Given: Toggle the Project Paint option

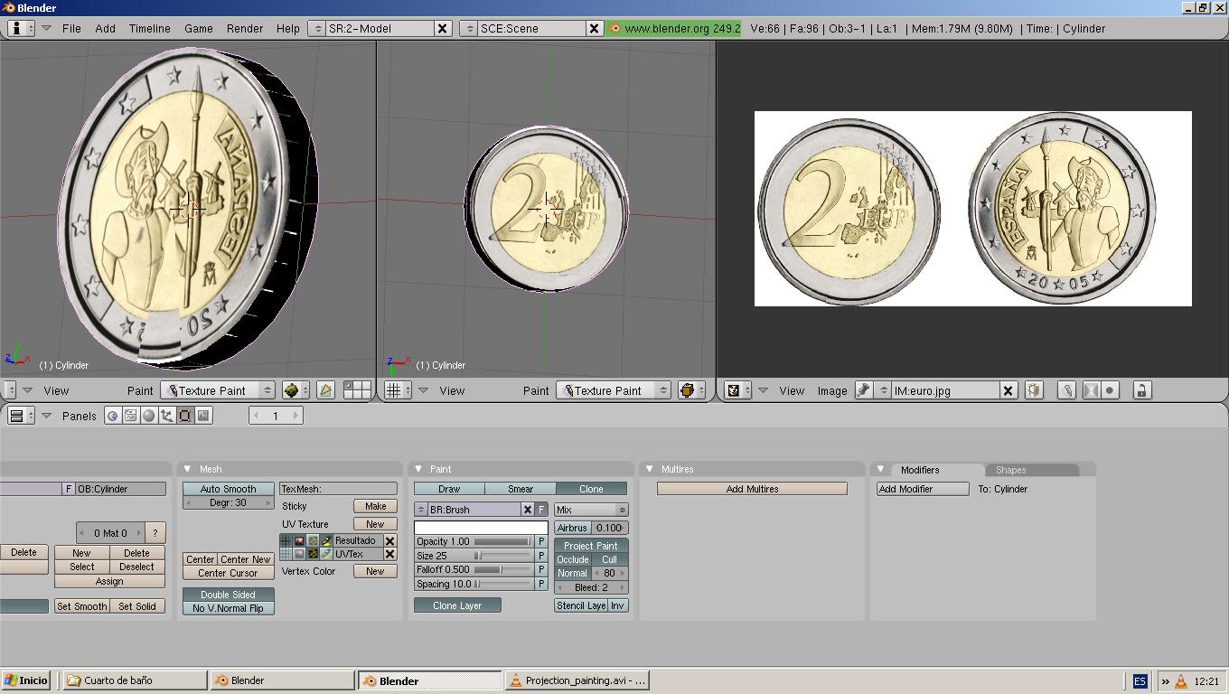Looking at the screenshot, I should click(x=591, y=546).
